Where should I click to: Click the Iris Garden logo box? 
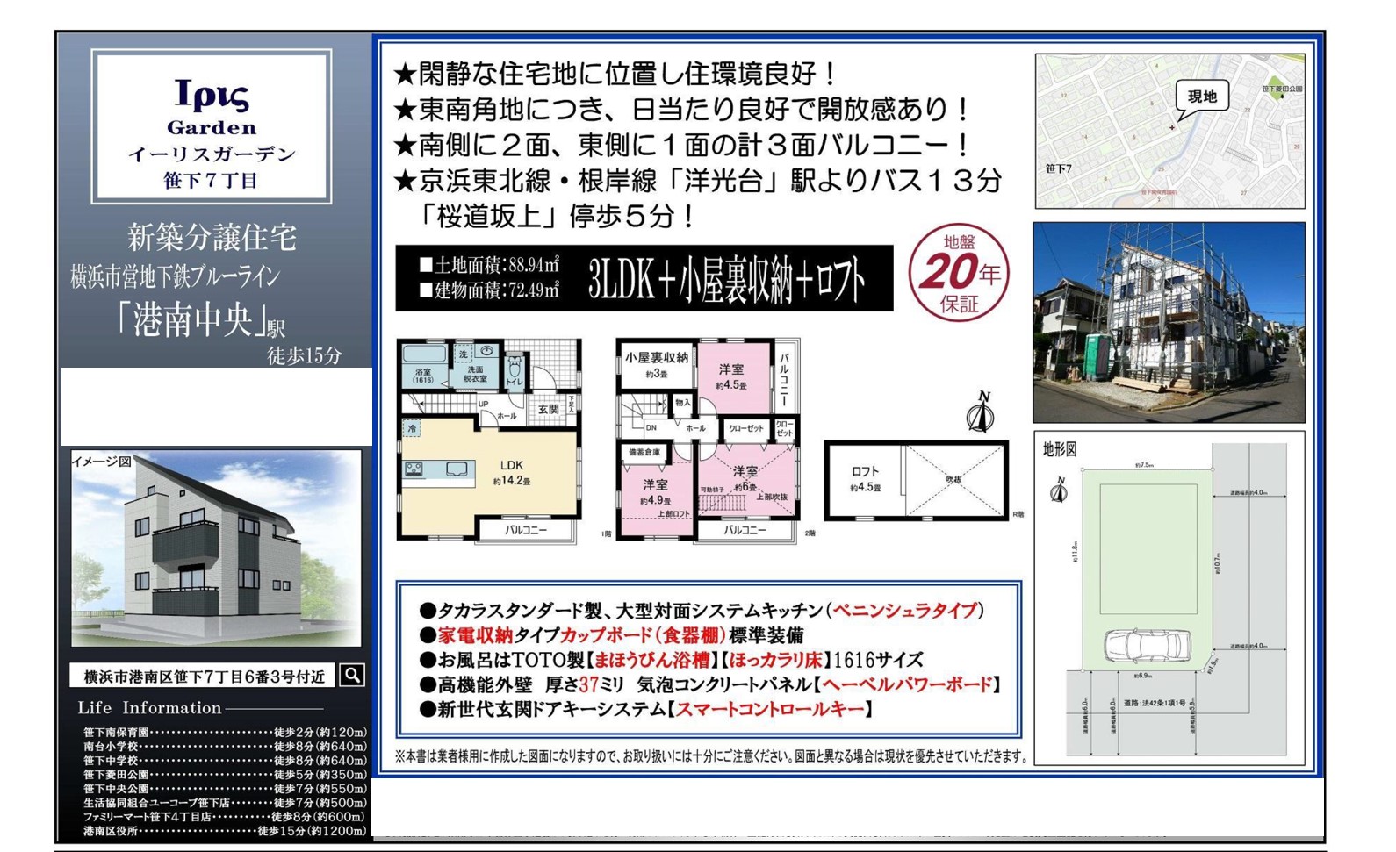(x=211, y=126)
